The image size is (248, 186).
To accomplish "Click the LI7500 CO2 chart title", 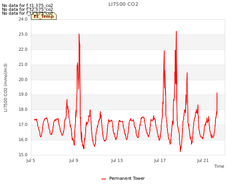I will point(123,4).
